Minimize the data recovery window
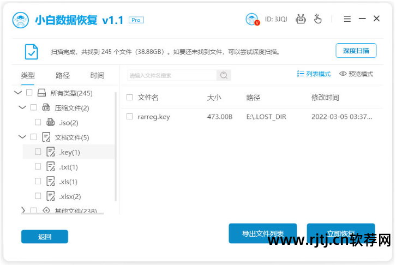This screenshot has height=265, width=396. coord(362,19)
